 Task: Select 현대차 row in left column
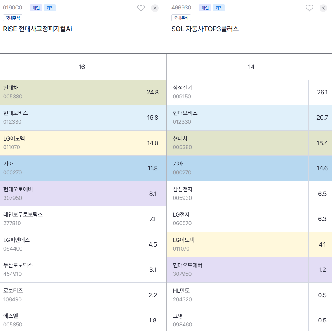pyautogui.click(x=83, y=92)
